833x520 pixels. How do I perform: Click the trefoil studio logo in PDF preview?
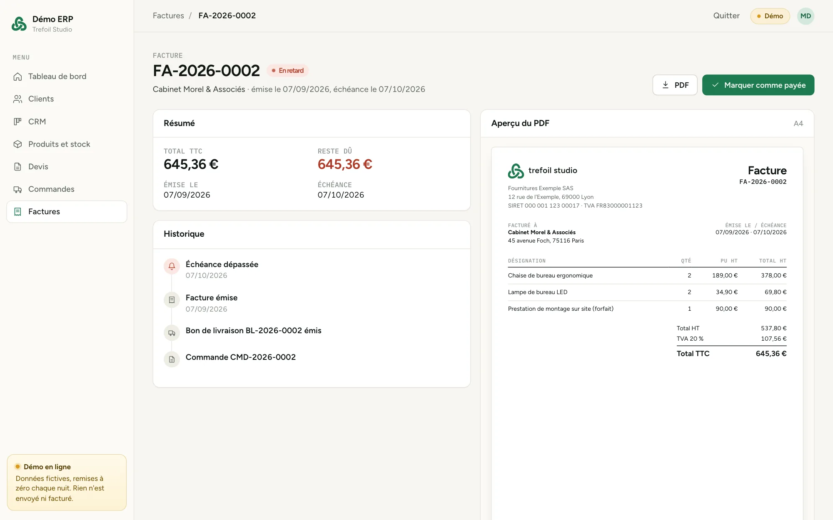[x=516, y=171]
